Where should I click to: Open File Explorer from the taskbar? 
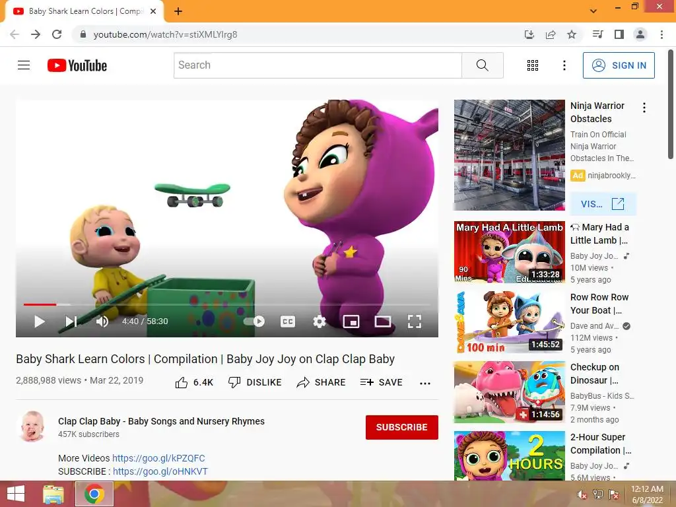53,494
